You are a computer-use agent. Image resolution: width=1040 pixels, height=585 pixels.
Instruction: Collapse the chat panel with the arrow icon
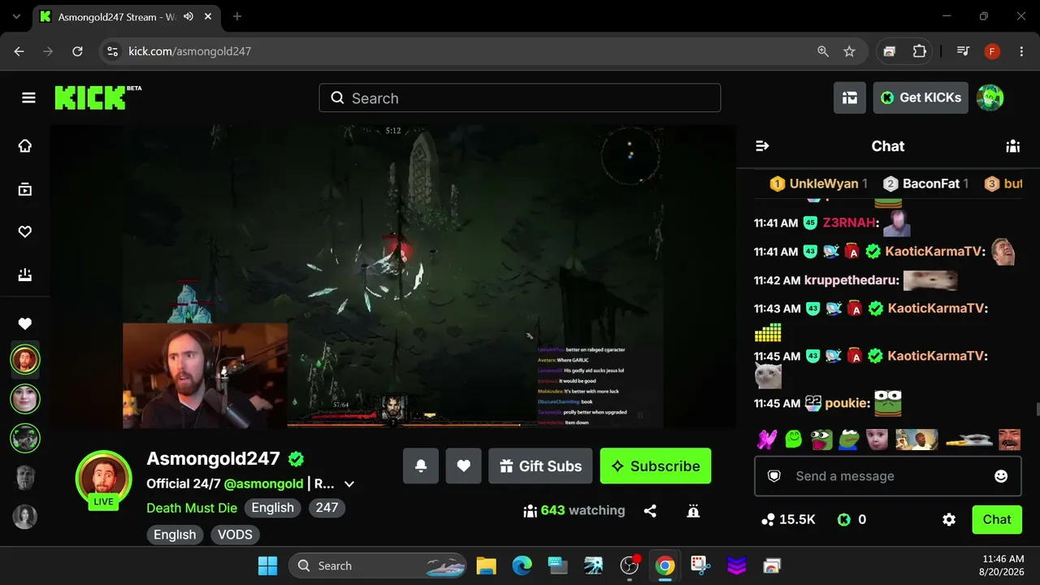pyautogui.click(x=762, y=146)
